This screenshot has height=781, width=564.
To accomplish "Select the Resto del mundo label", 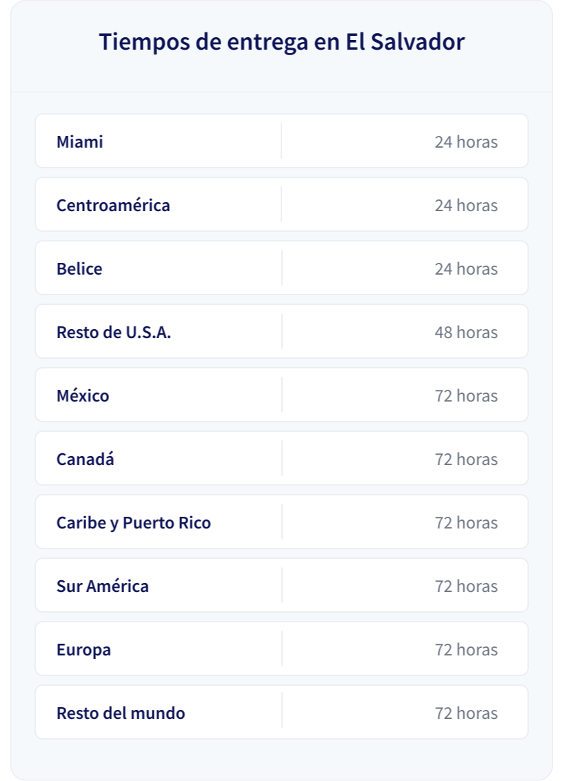I will click(x=121, y=713).
